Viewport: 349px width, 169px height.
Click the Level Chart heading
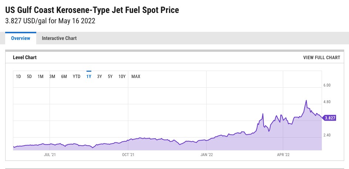[25, 57]
